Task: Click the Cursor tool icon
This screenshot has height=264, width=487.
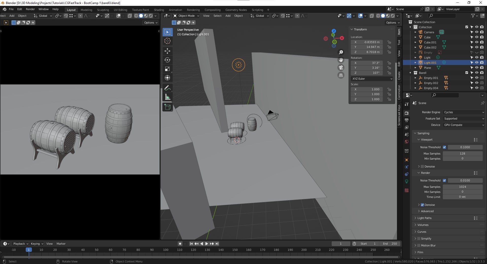Action: [167, 41]
